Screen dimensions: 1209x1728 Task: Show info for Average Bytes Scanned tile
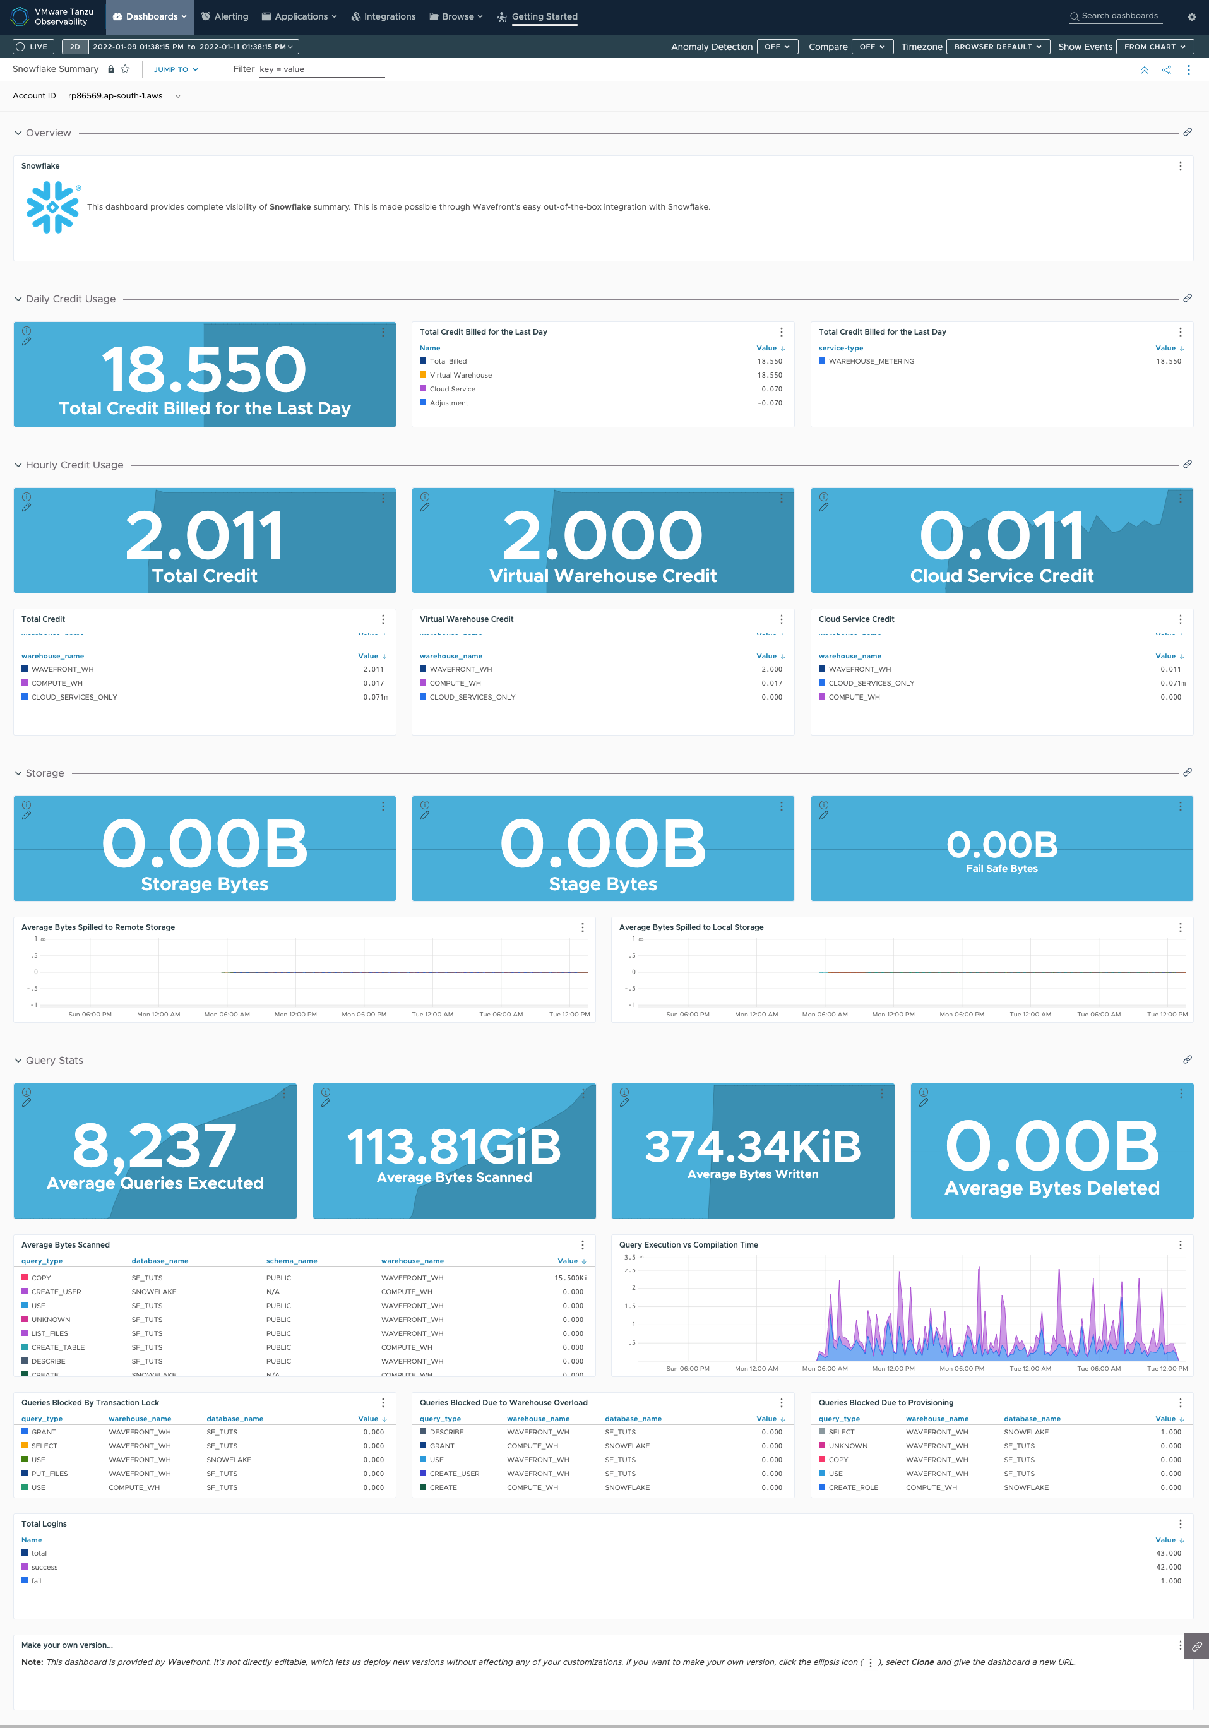click(x=325, y=1092)
